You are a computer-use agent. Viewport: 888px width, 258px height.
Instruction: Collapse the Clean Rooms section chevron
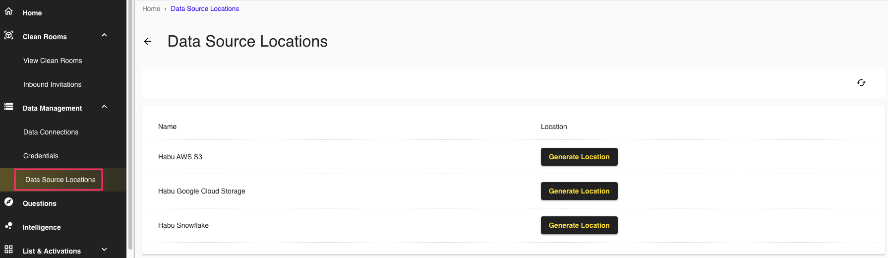[x=104, y=35]
